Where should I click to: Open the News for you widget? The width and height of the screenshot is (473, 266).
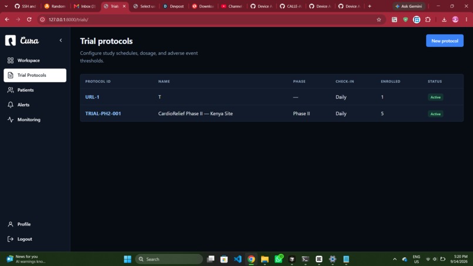[26, 259]
